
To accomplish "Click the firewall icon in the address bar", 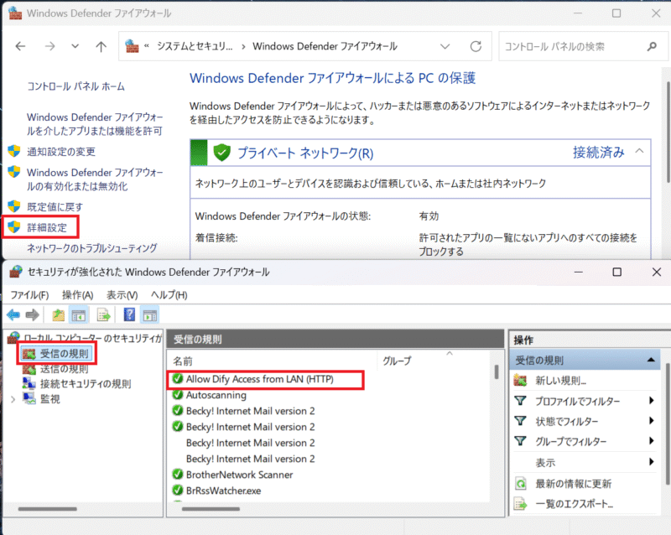I will [x=132, y=46].
